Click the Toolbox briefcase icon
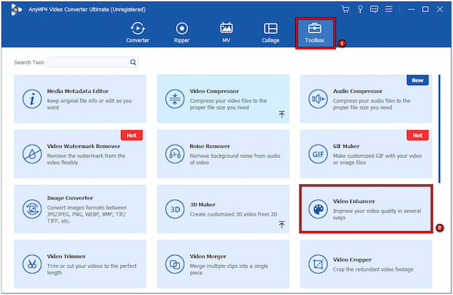The height and width of the screenshot is (295, 453). [315, 28]
